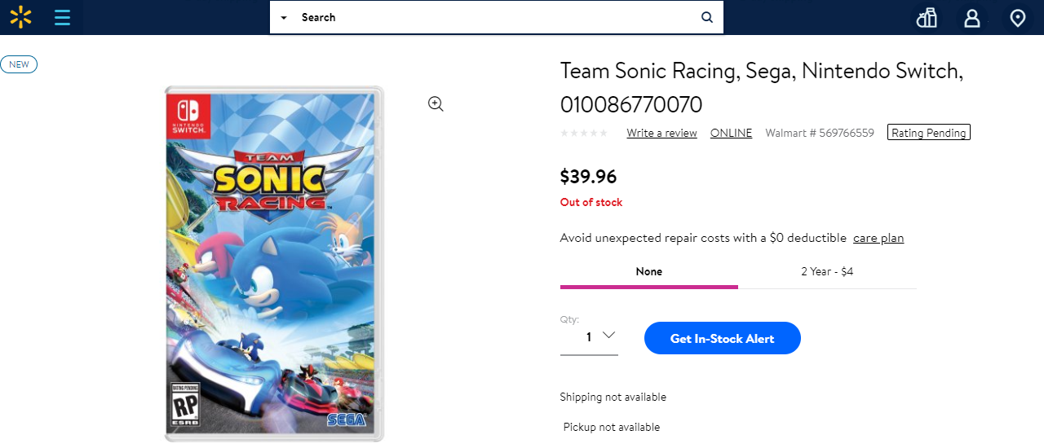1044x448 pixels.
Task: Click the Team Sonic Racing cover image
Action: click(274, 263)
